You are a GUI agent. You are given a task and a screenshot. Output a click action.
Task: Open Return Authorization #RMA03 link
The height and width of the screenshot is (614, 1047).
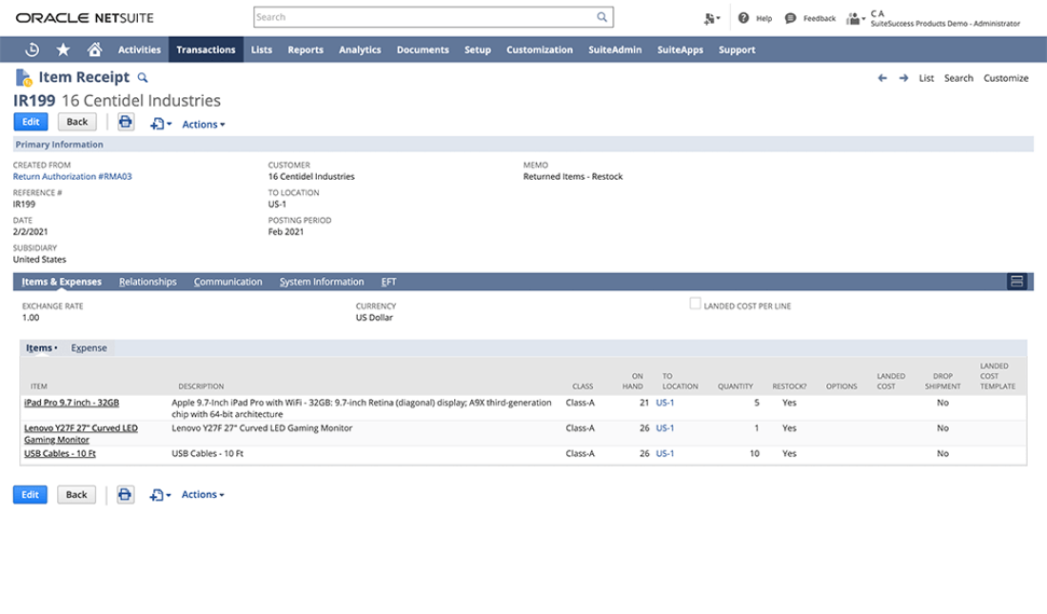(x=72, y=176)
